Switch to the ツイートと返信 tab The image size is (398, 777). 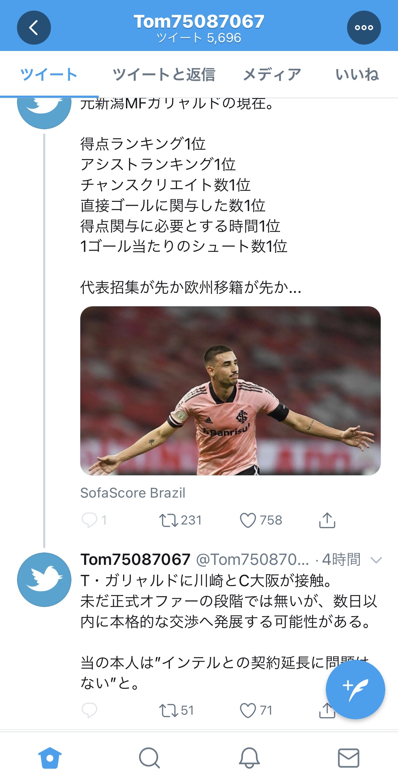tap(164, 75)
